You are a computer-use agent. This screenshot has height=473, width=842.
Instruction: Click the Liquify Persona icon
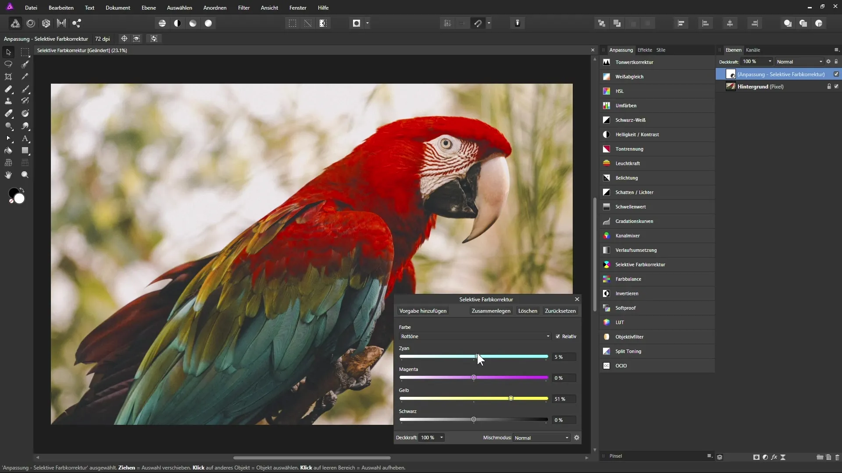pos(31,23)
